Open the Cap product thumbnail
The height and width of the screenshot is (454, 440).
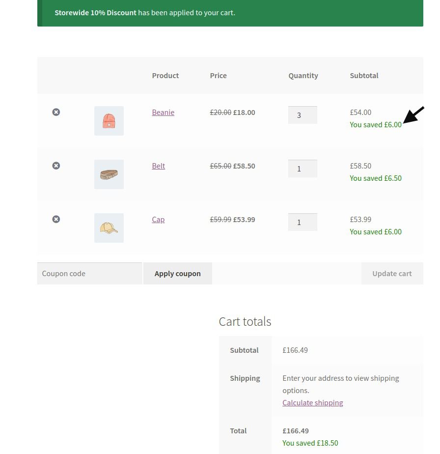(109, 228)
